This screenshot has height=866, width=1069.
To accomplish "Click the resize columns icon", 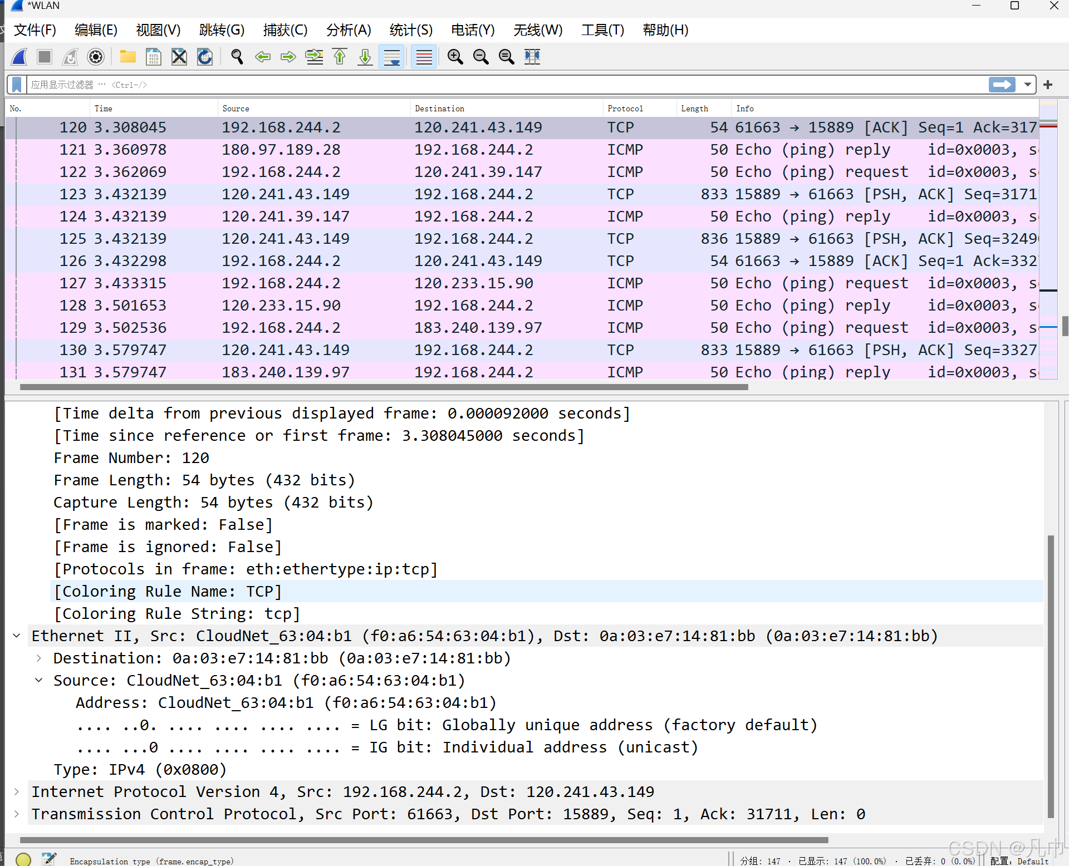I will coord(532,57).
